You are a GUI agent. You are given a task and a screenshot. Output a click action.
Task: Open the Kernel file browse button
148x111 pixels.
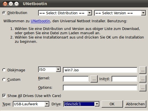click(94, 79)
